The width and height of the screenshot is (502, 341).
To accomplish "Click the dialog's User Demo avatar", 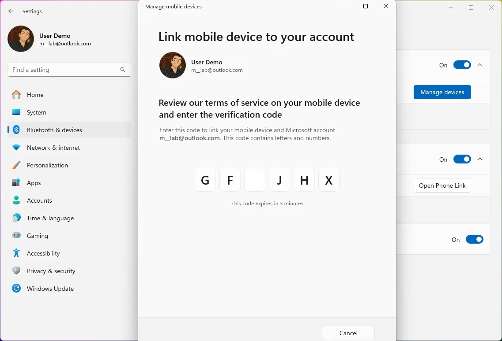I will point(173,65).
